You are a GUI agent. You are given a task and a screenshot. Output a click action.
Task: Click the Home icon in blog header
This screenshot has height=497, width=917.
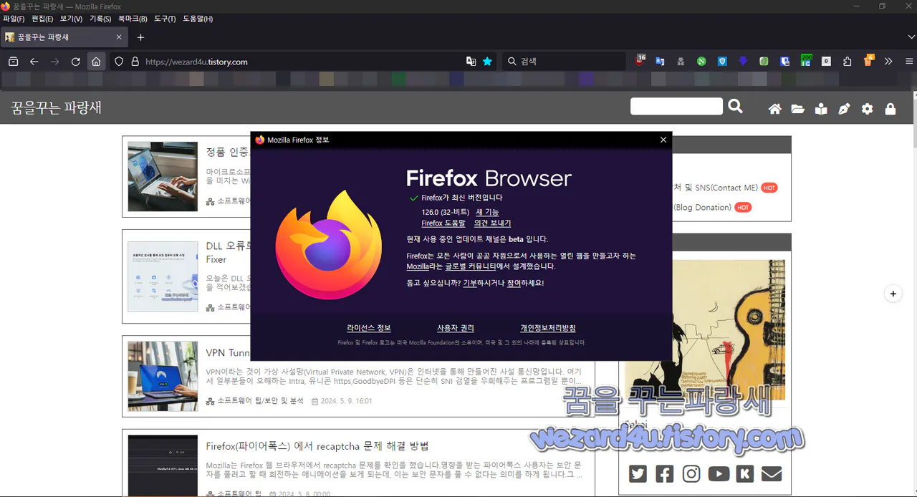click(x=774, y=108)
